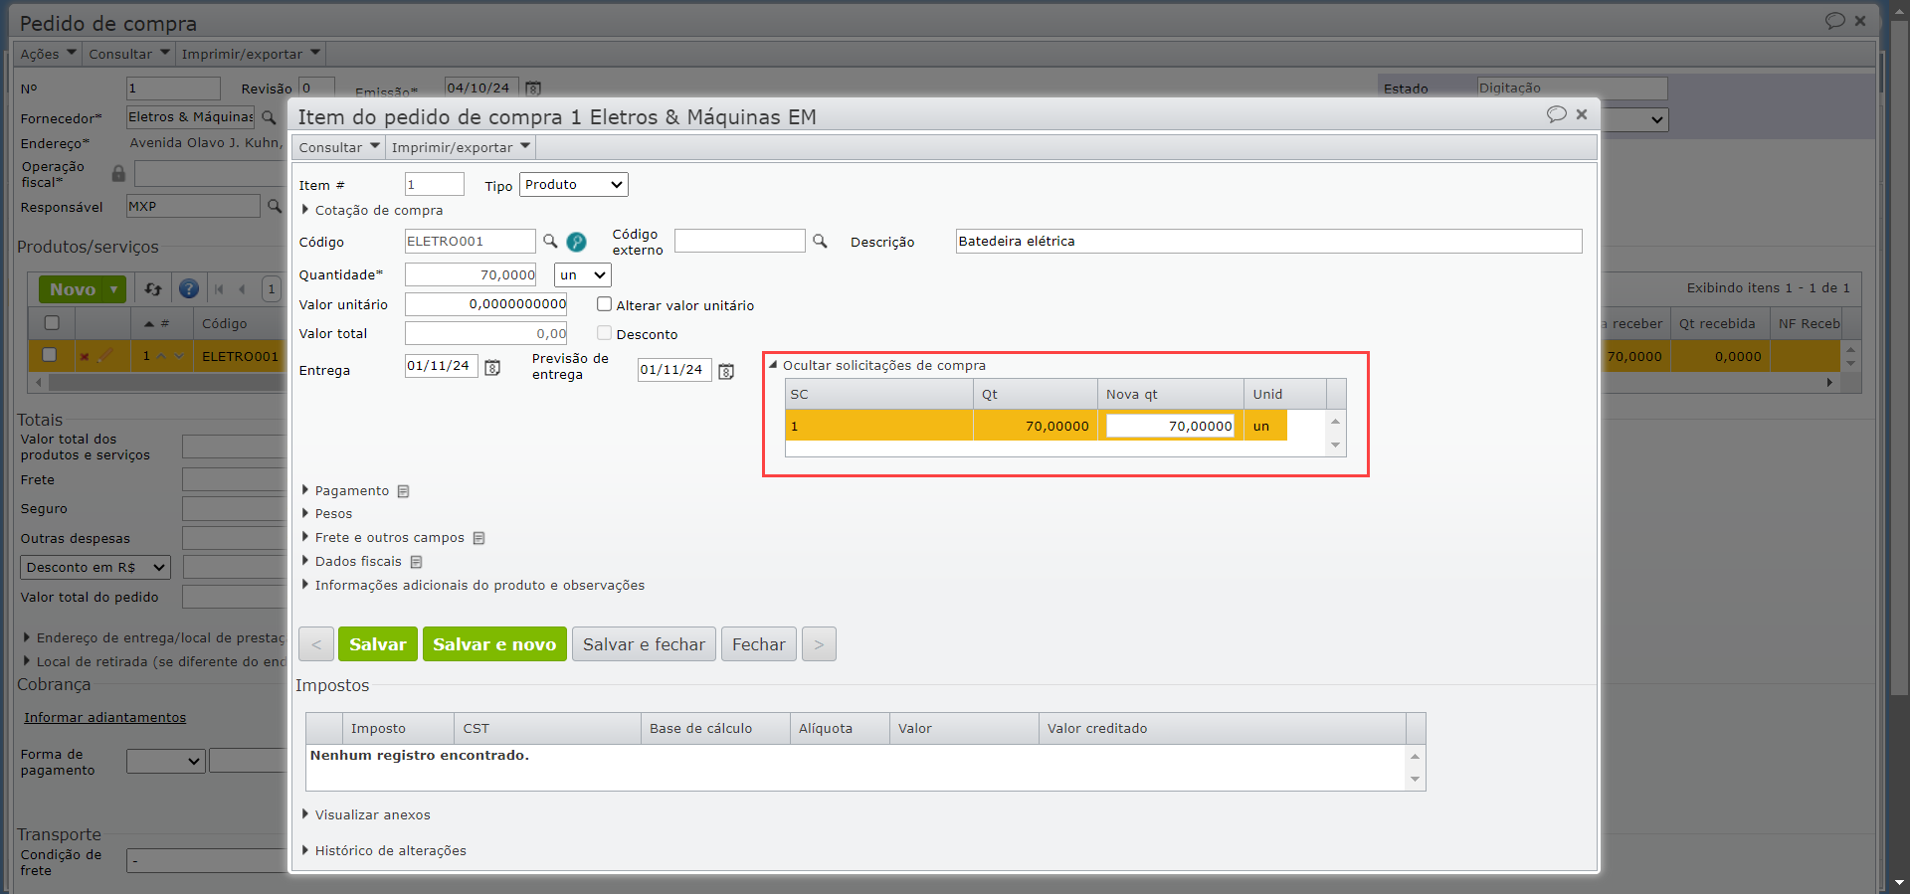This screenshot has height=894, width=1910.
Task: Open the quantity unit dropdown showing un
Action: [583, 274]
